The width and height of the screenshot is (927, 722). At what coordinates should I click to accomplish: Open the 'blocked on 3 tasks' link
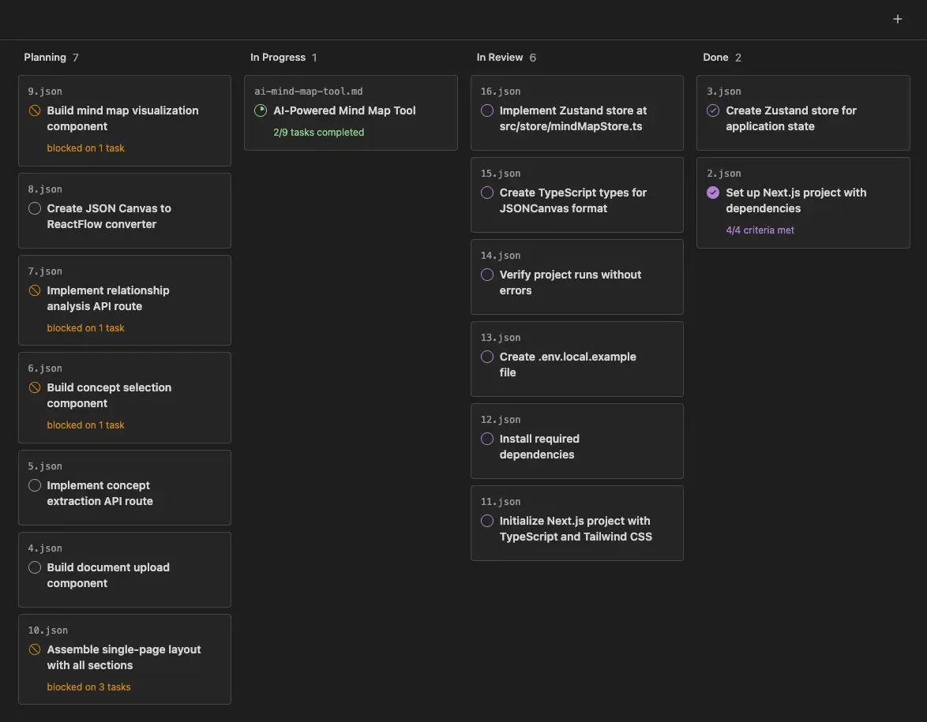[88, 687]
